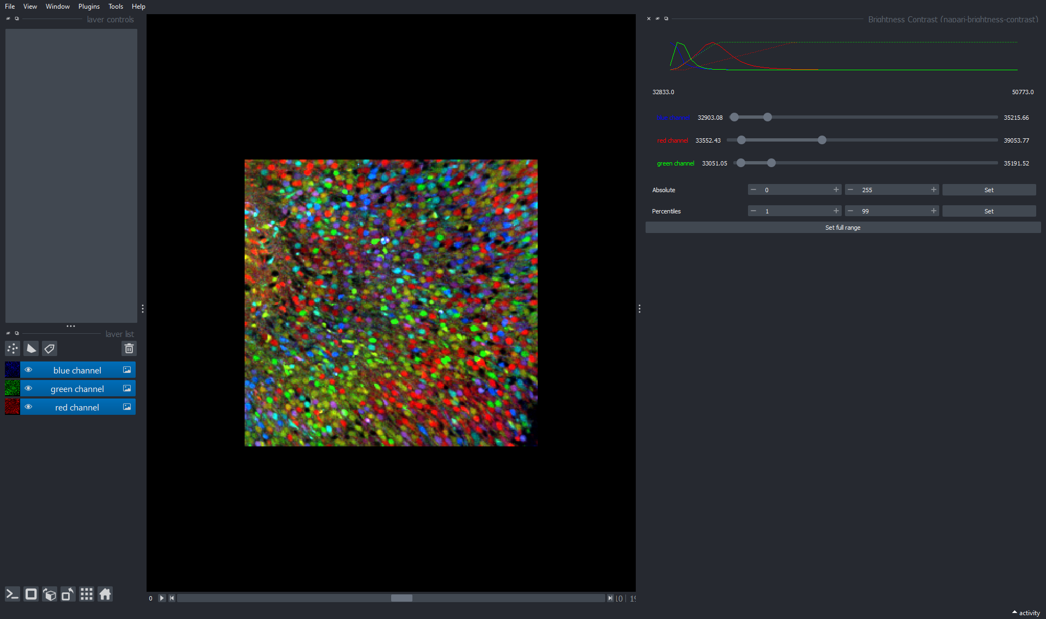
Task: Toggle 2D/3D display mode
Action: pos(31,594)
